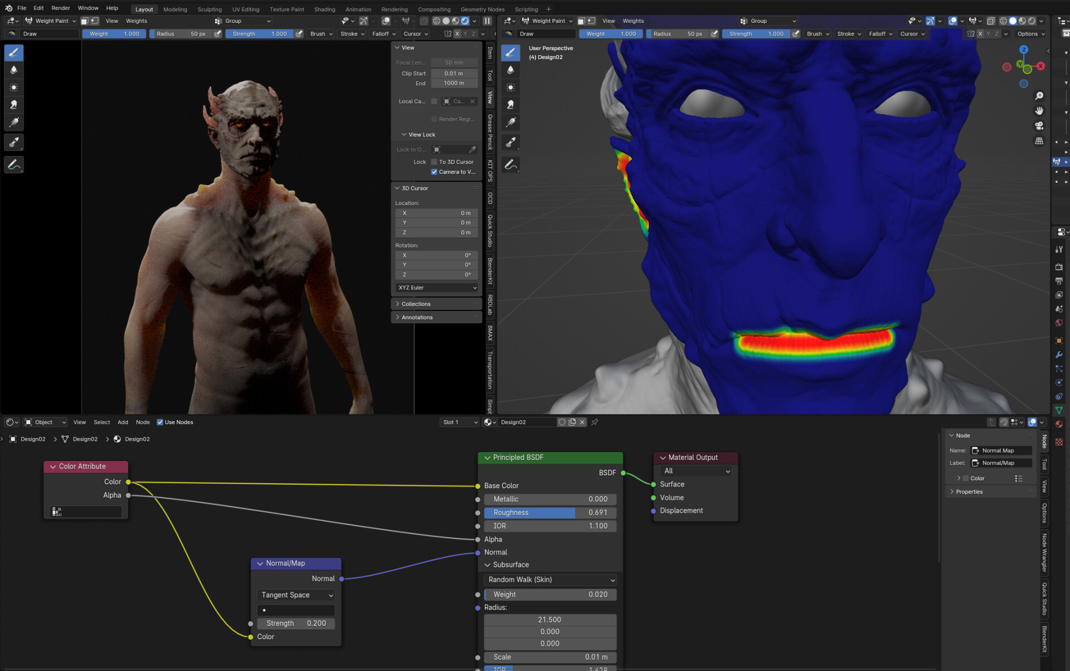
Task: Click the zoom magnifier icon in the right viewport
Action: coord(1039,96)
